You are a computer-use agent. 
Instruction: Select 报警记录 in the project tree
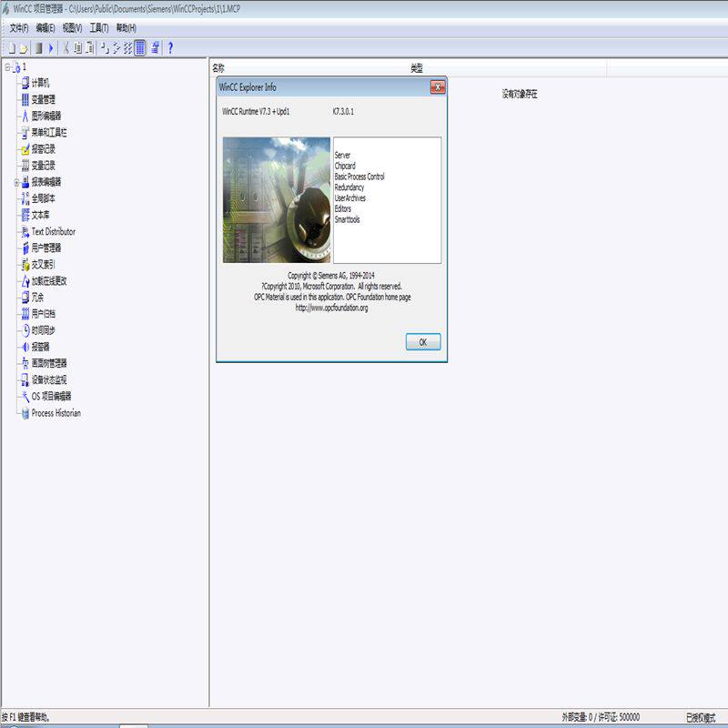43,149
